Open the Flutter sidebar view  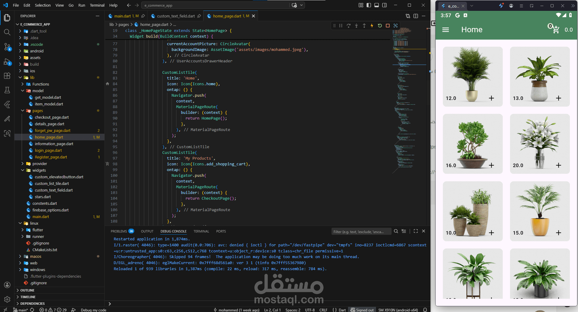tap(7, 105)
